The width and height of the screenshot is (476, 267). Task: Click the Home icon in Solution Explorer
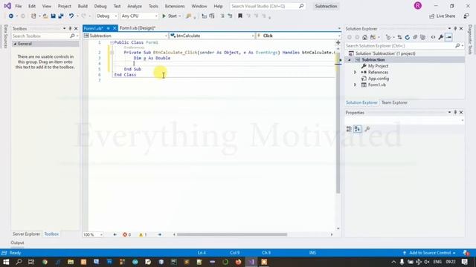point(365,37)
